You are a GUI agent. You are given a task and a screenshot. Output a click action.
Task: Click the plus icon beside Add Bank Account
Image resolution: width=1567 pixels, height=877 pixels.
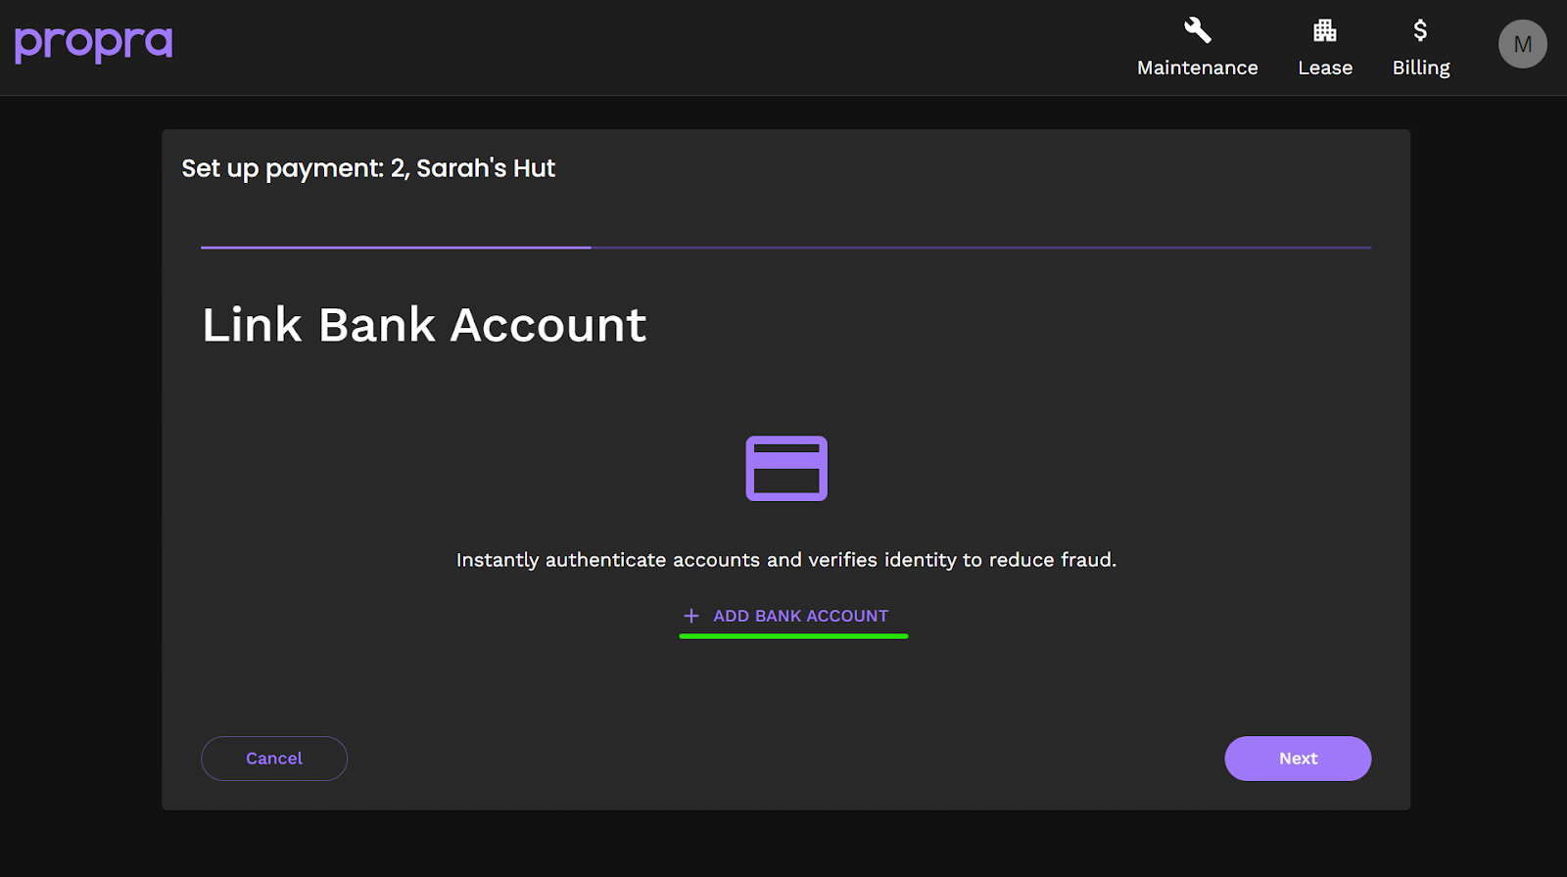(x=691, y=616)
